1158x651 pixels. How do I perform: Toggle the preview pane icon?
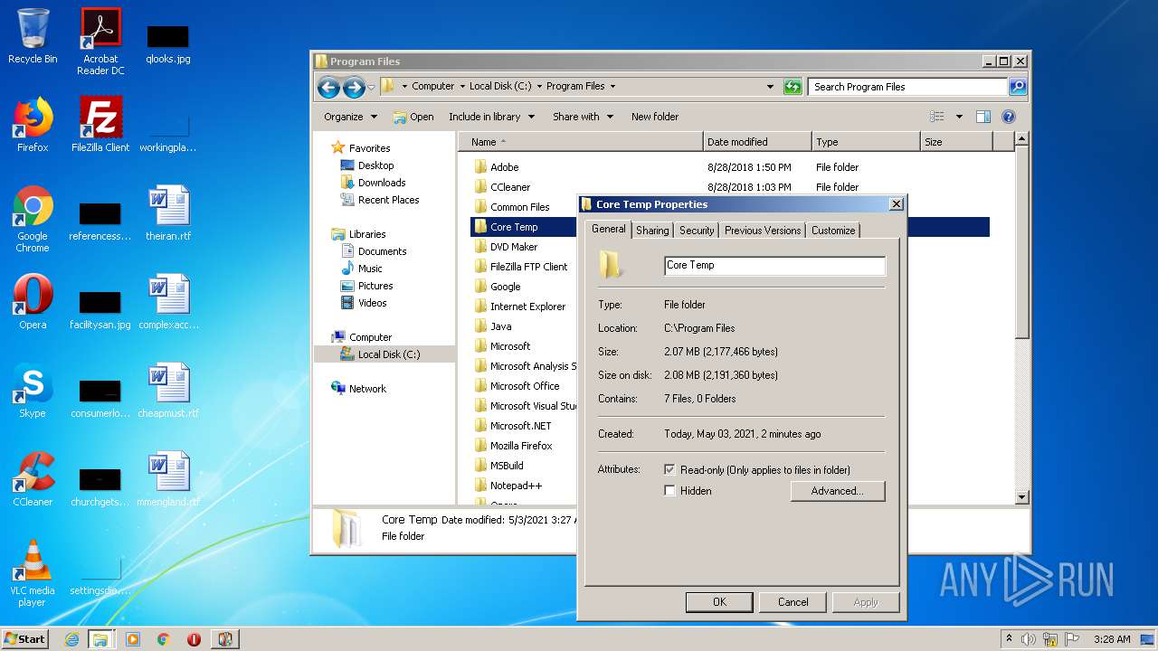pyautogui.click(x=983, y=117)
